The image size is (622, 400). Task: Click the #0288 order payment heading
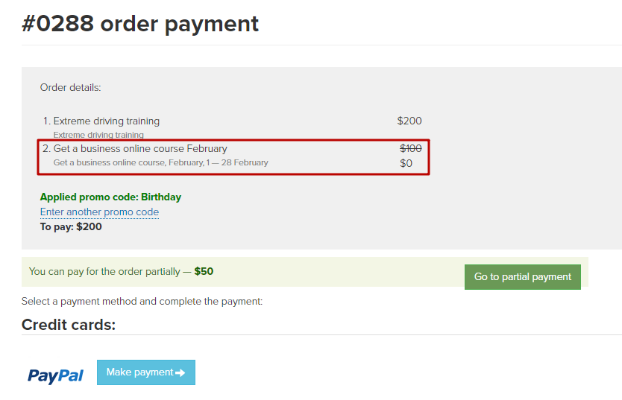pos(140,24)
